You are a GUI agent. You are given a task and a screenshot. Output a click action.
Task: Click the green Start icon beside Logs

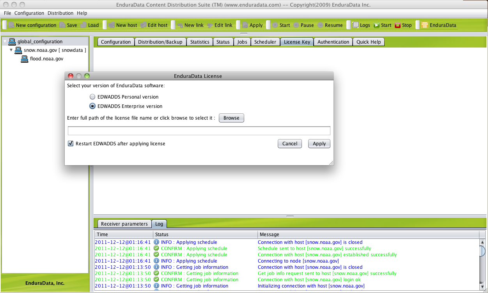pos(376,25)
